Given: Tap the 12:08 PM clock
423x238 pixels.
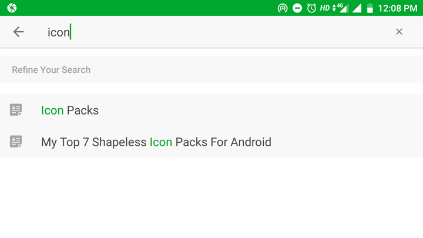Looking at the screenshot, I should pos(398,8).
